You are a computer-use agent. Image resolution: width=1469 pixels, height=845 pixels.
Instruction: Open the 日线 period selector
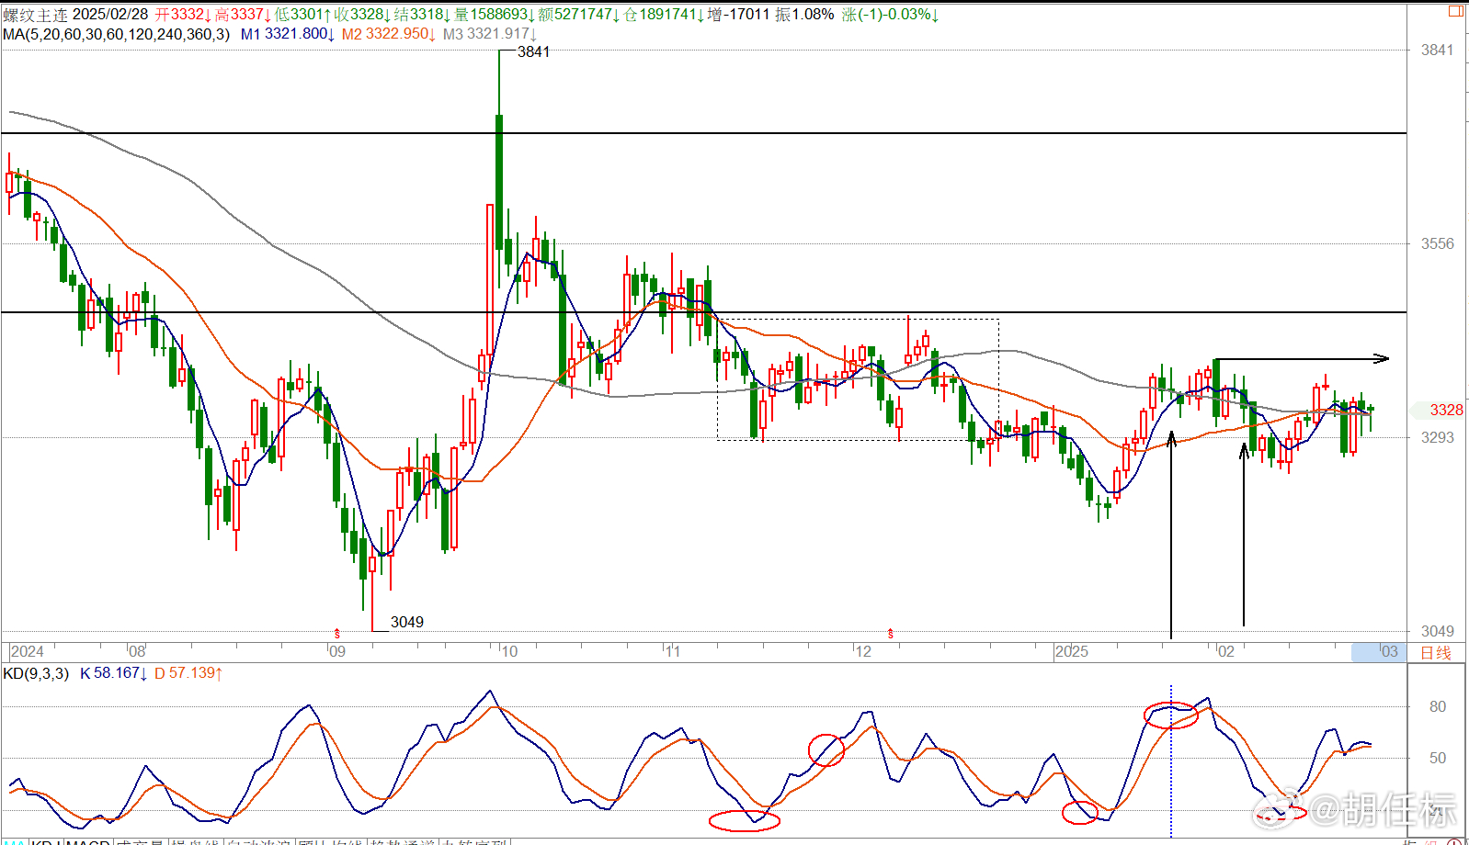[x=1436, y=652]
